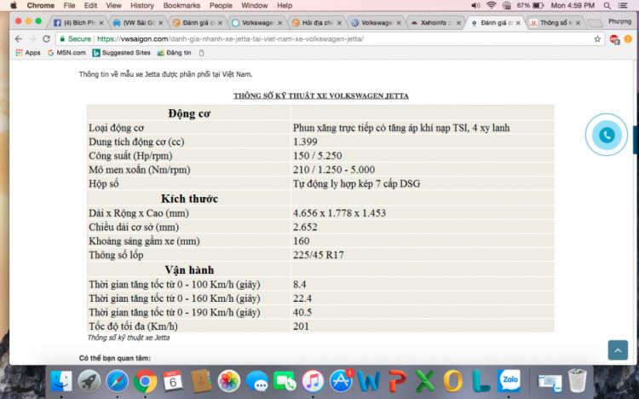Click the Wi-Fi status icon

coord(492,6)
